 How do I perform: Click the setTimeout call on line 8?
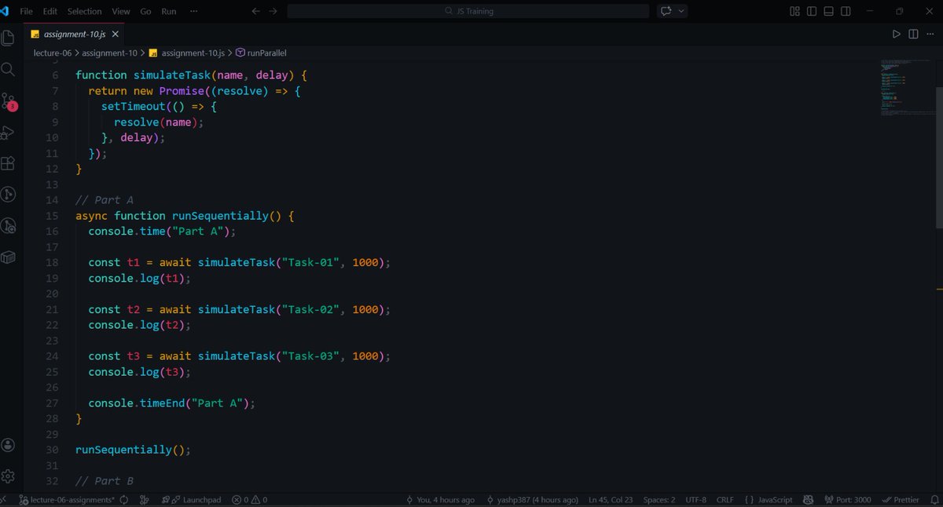tap(133, 107)
